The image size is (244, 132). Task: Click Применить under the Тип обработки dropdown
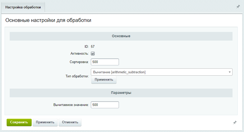104,80
